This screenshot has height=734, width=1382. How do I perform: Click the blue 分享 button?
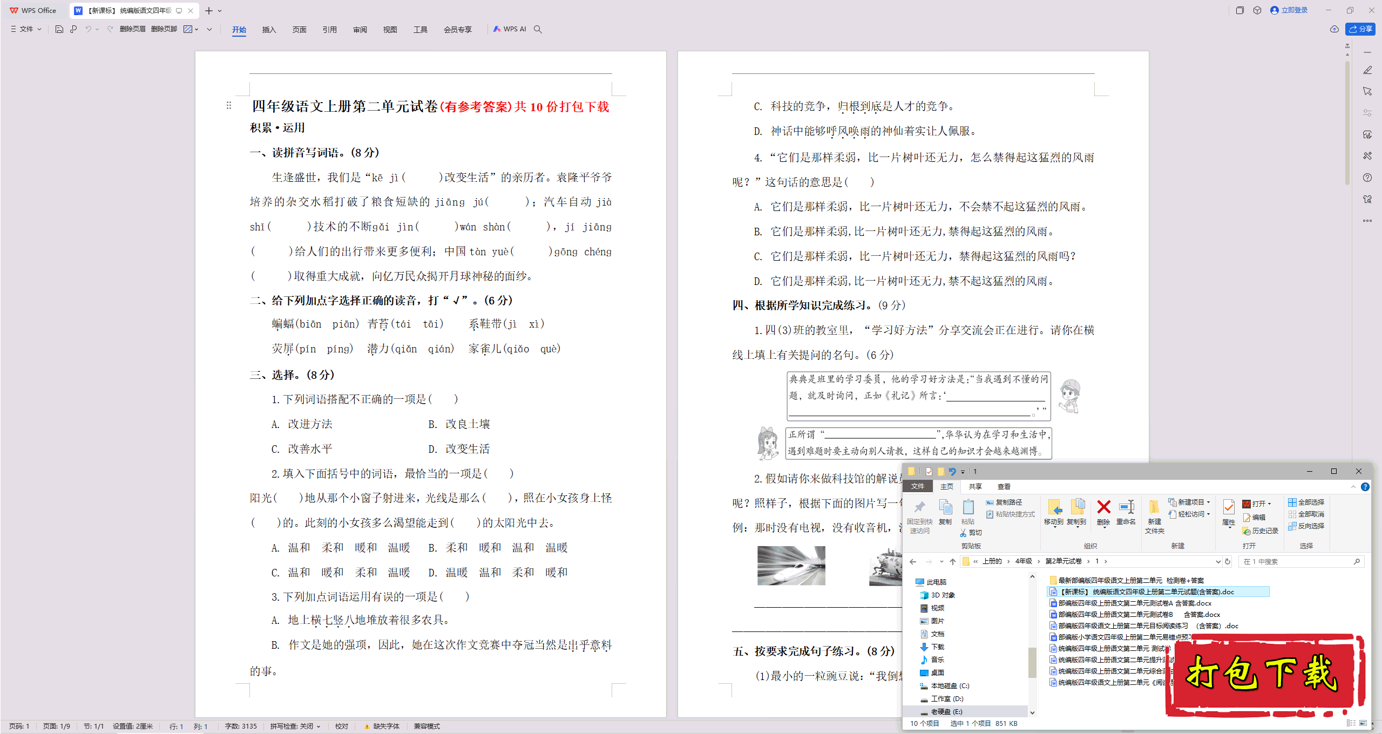point(1360,29)
